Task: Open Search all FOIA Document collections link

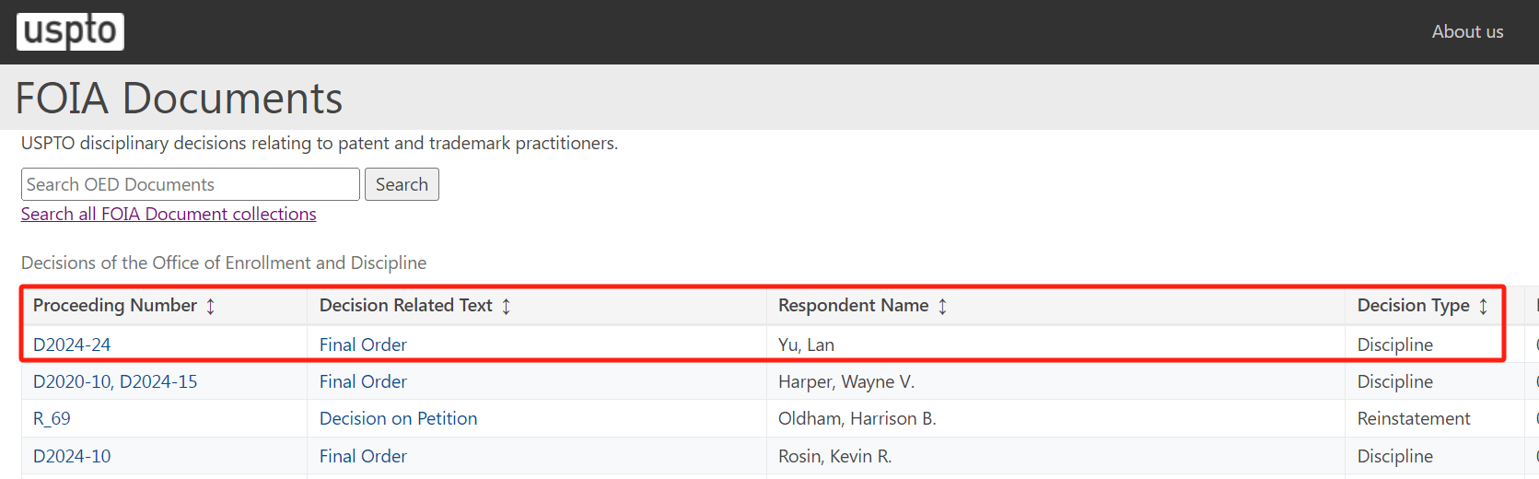Action: (x=169, y=214)
